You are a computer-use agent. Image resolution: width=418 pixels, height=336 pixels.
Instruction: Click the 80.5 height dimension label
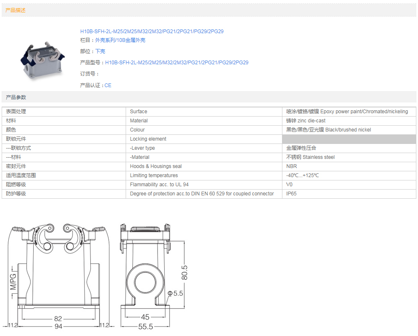coord(185,273)
